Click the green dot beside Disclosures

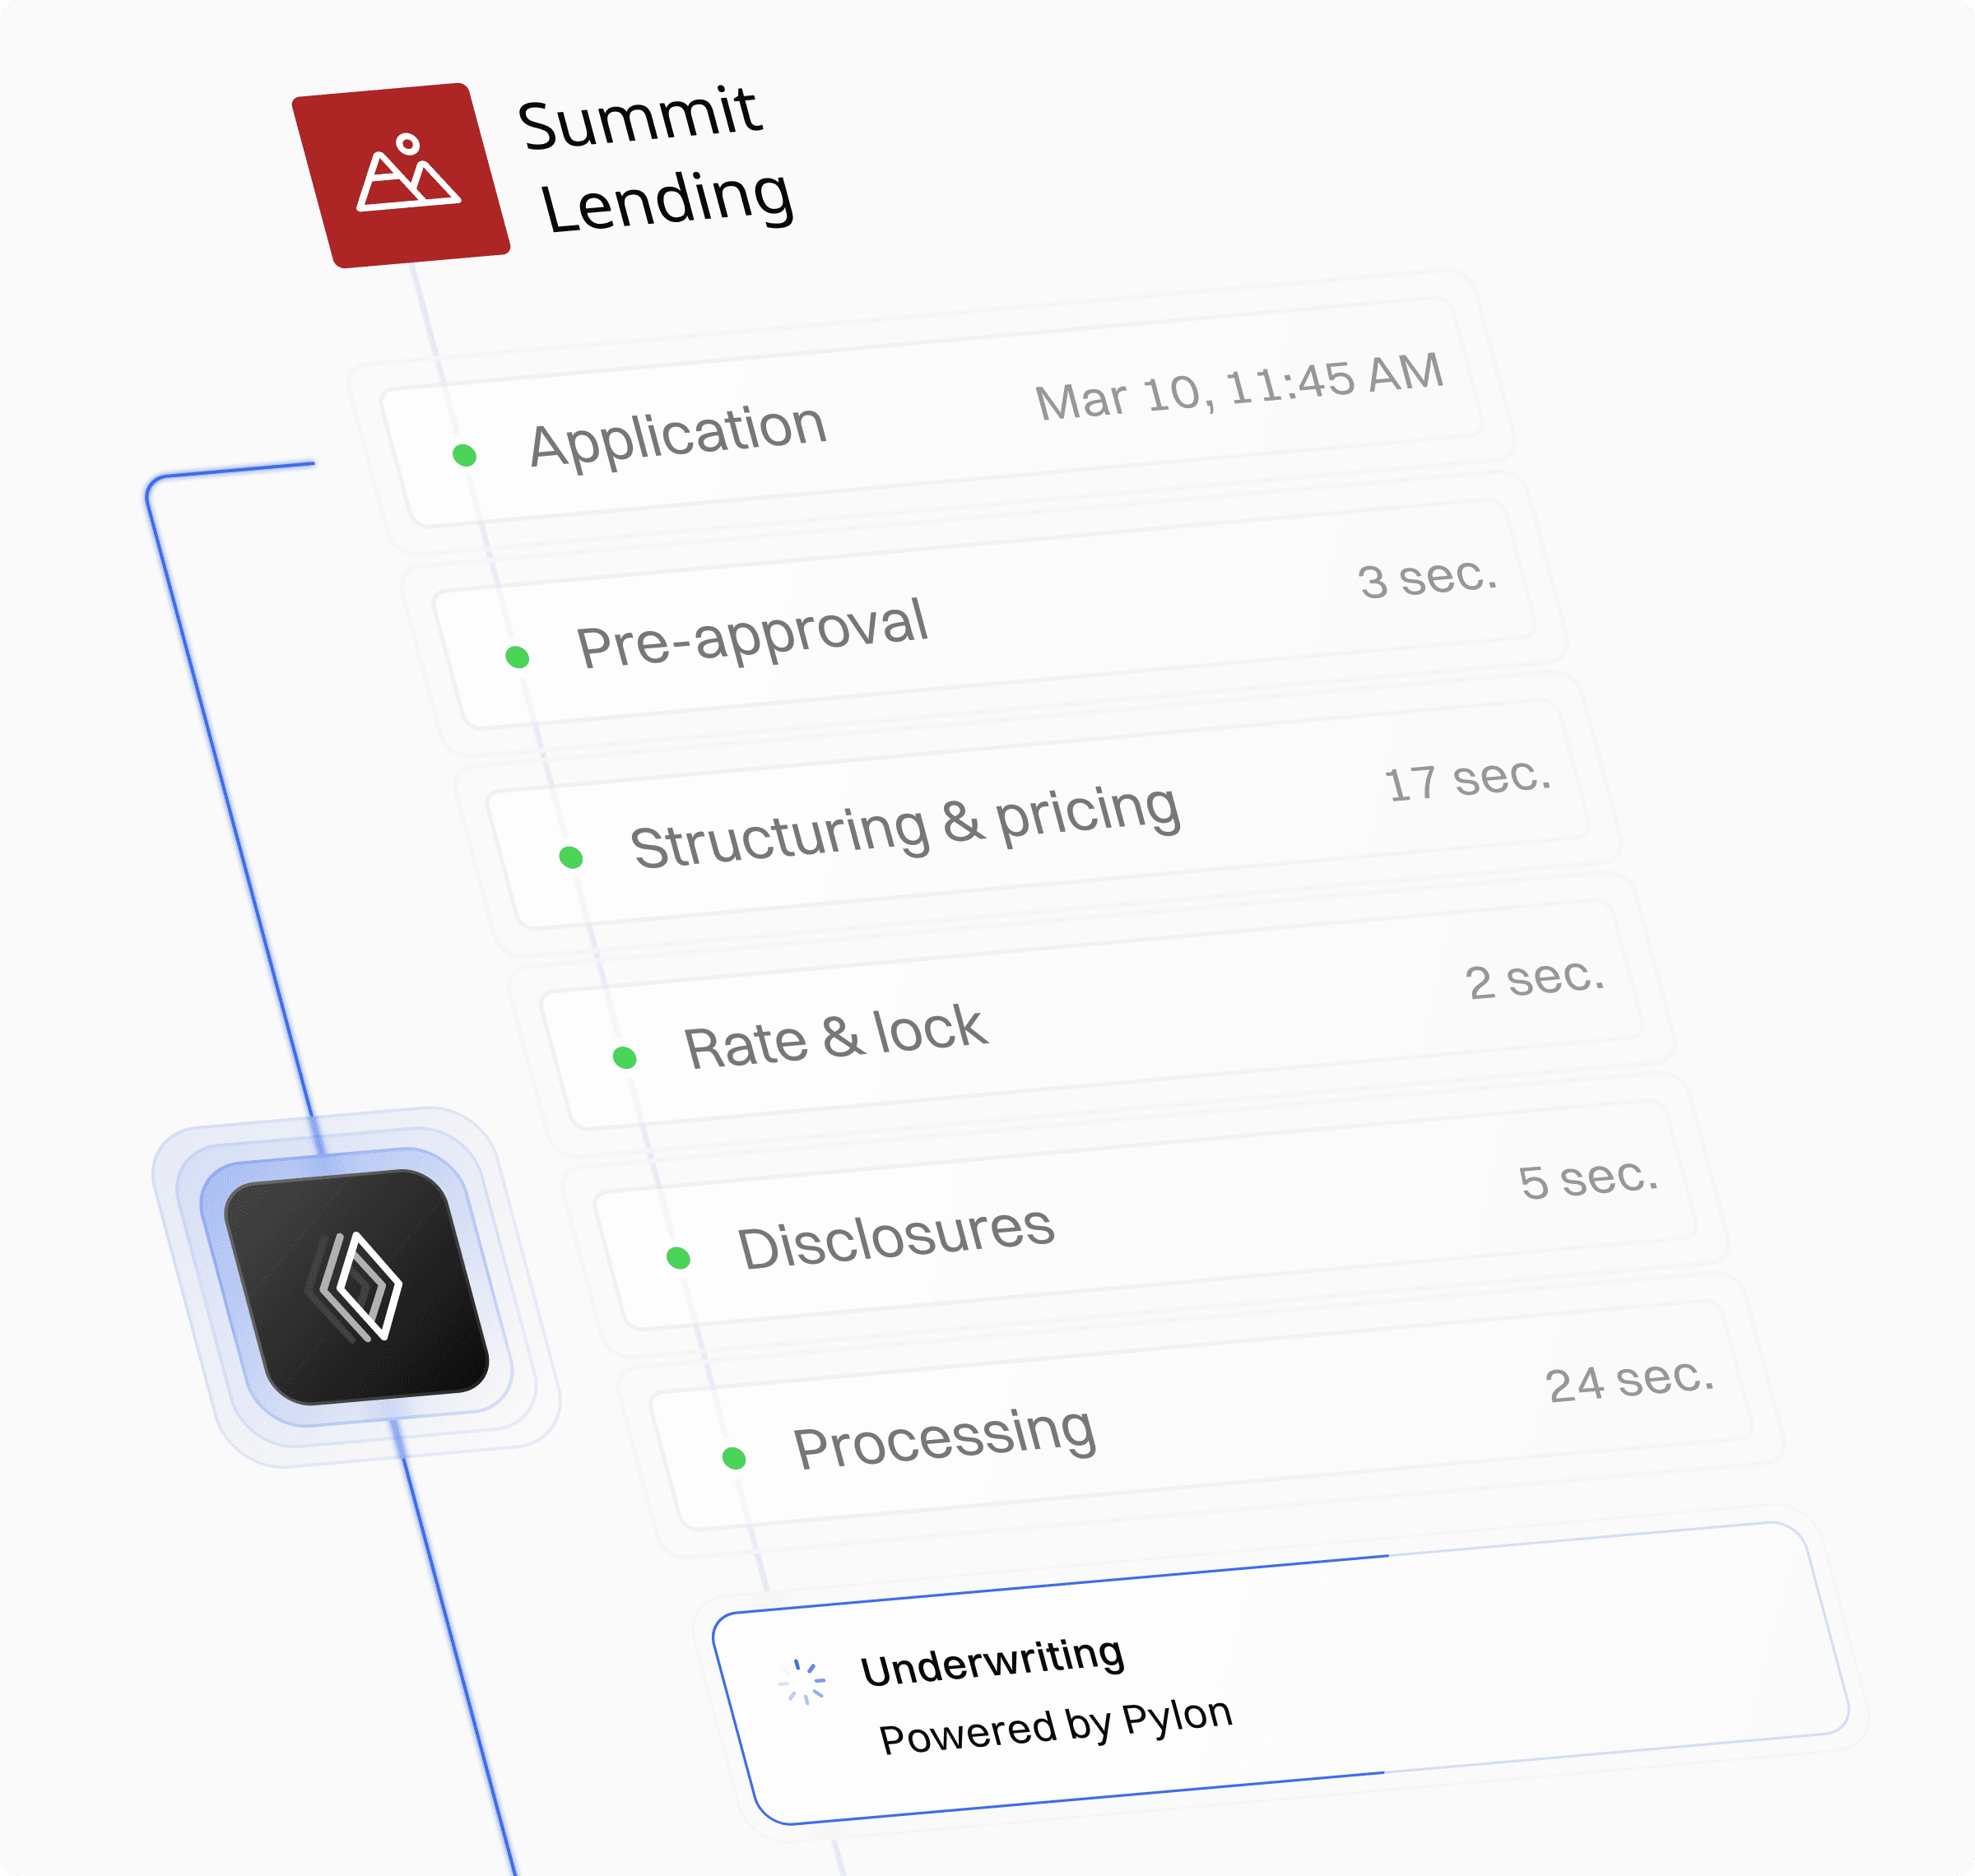coord(679,1258)
